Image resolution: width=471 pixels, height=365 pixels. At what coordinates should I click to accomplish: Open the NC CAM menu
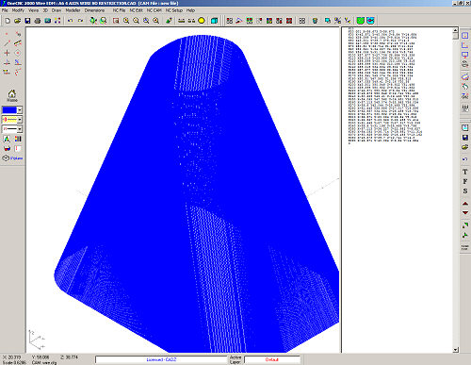click(154, 10)
